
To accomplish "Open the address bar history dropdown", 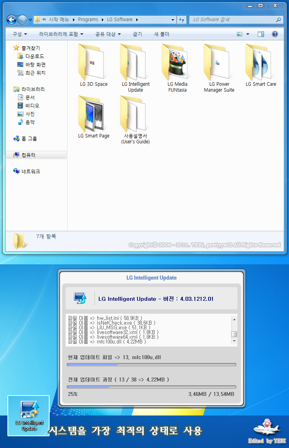I will point(173,20).
